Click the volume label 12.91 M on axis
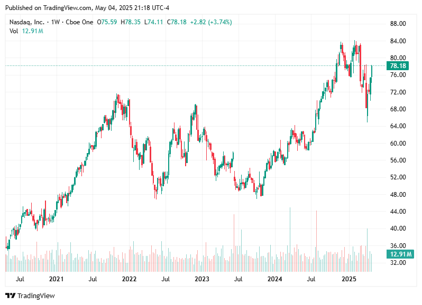This screenshot has height=305, width=422. (x=400, y=254)
